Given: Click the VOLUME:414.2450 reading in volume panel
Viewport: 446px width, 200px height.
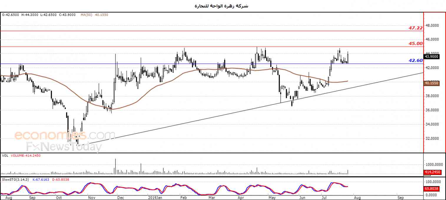Looking at the screenshot, I should [x=26, y=155].
